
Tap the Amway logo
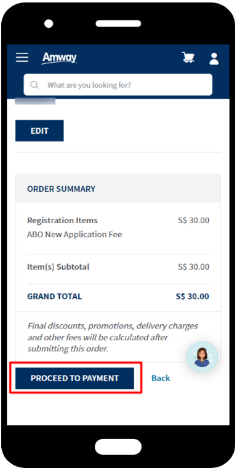(x=59, y=58)
